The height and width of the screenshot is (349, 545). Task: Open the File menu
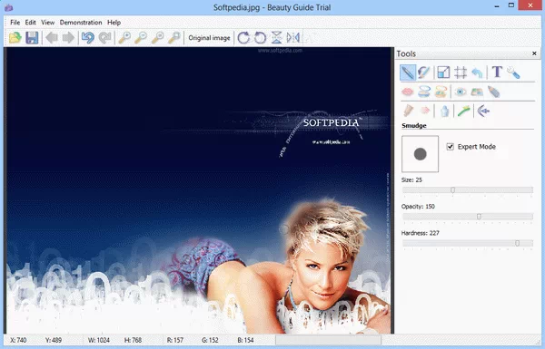(x=15, y=23)
